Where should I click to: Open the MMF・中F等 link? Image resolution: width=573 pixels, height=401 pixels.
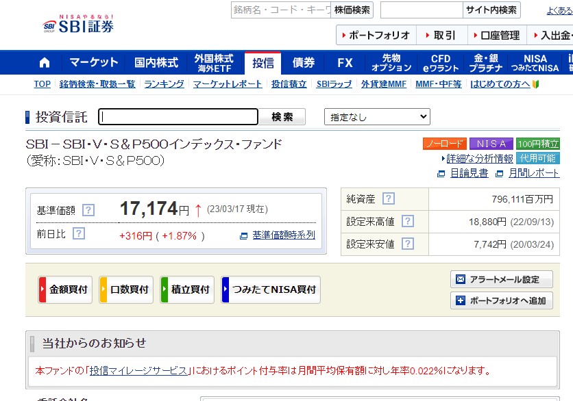point(439,84)
